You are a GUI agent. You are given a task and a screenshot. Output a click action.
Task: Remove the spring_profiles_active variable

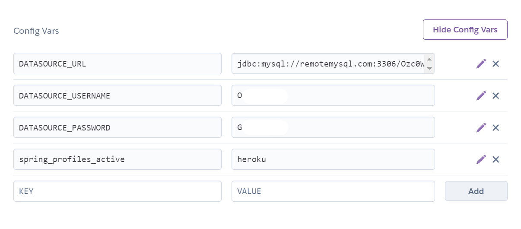click(x=496, y=159)
